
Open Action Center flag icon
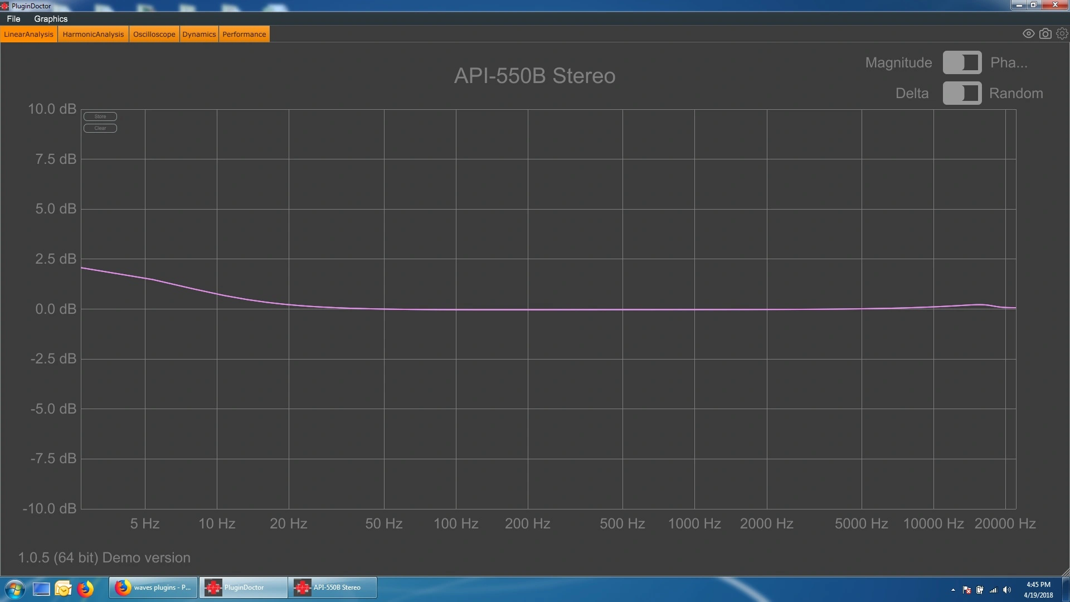pyautogui.click(x=966, y=590)
